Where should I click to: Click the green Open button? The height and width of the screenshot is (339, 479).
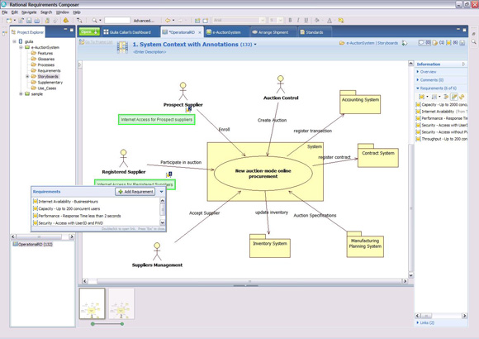coord(89,31)
